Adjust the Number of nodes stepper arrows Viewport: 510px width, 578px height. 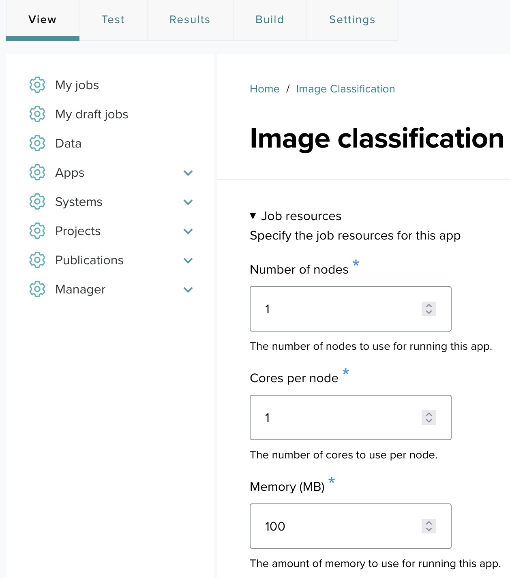pos(429,309)
